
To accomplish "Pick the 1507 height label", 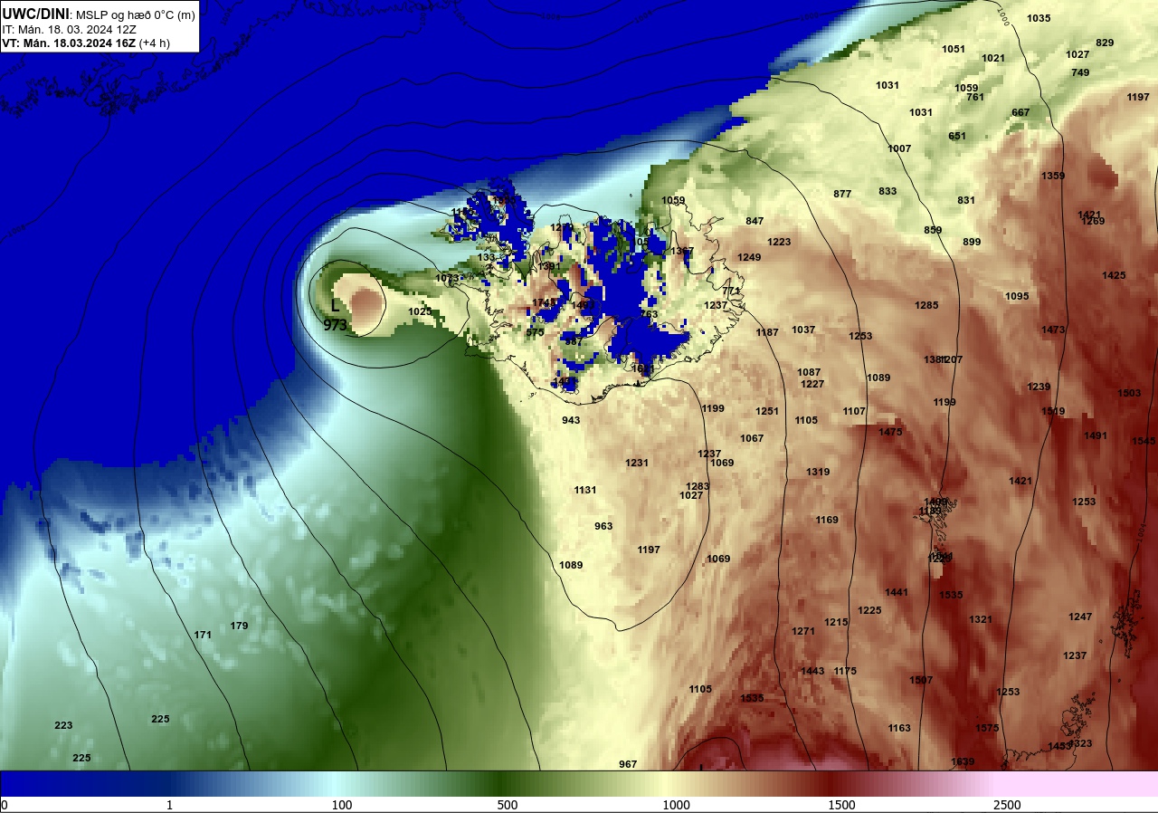I will pos(921,680).
